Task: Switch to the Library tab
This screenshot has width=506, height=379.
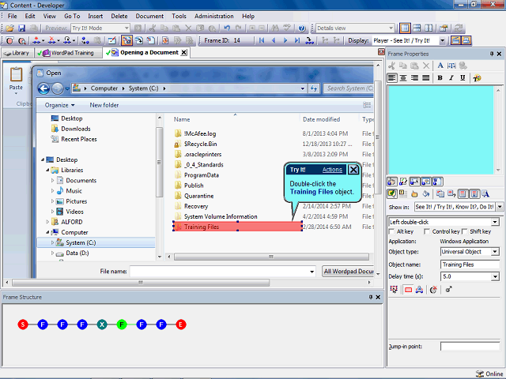Action: click(x=17, y=53)
